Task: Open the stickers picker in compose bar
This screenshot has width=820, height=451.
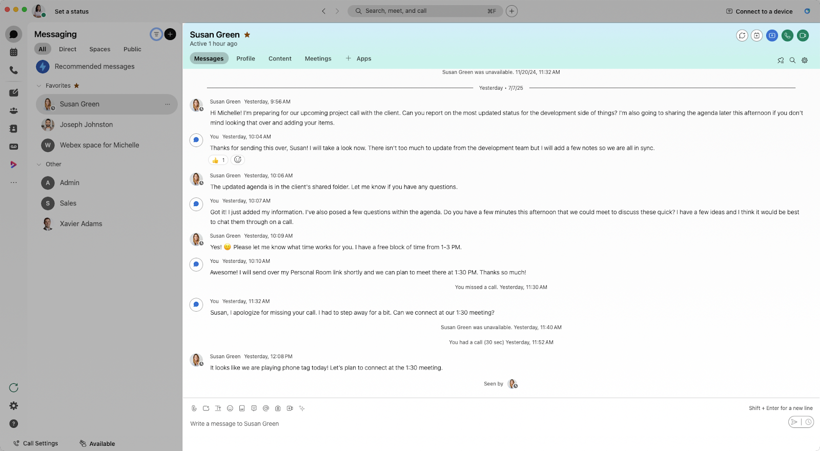Action: point(254,408)
